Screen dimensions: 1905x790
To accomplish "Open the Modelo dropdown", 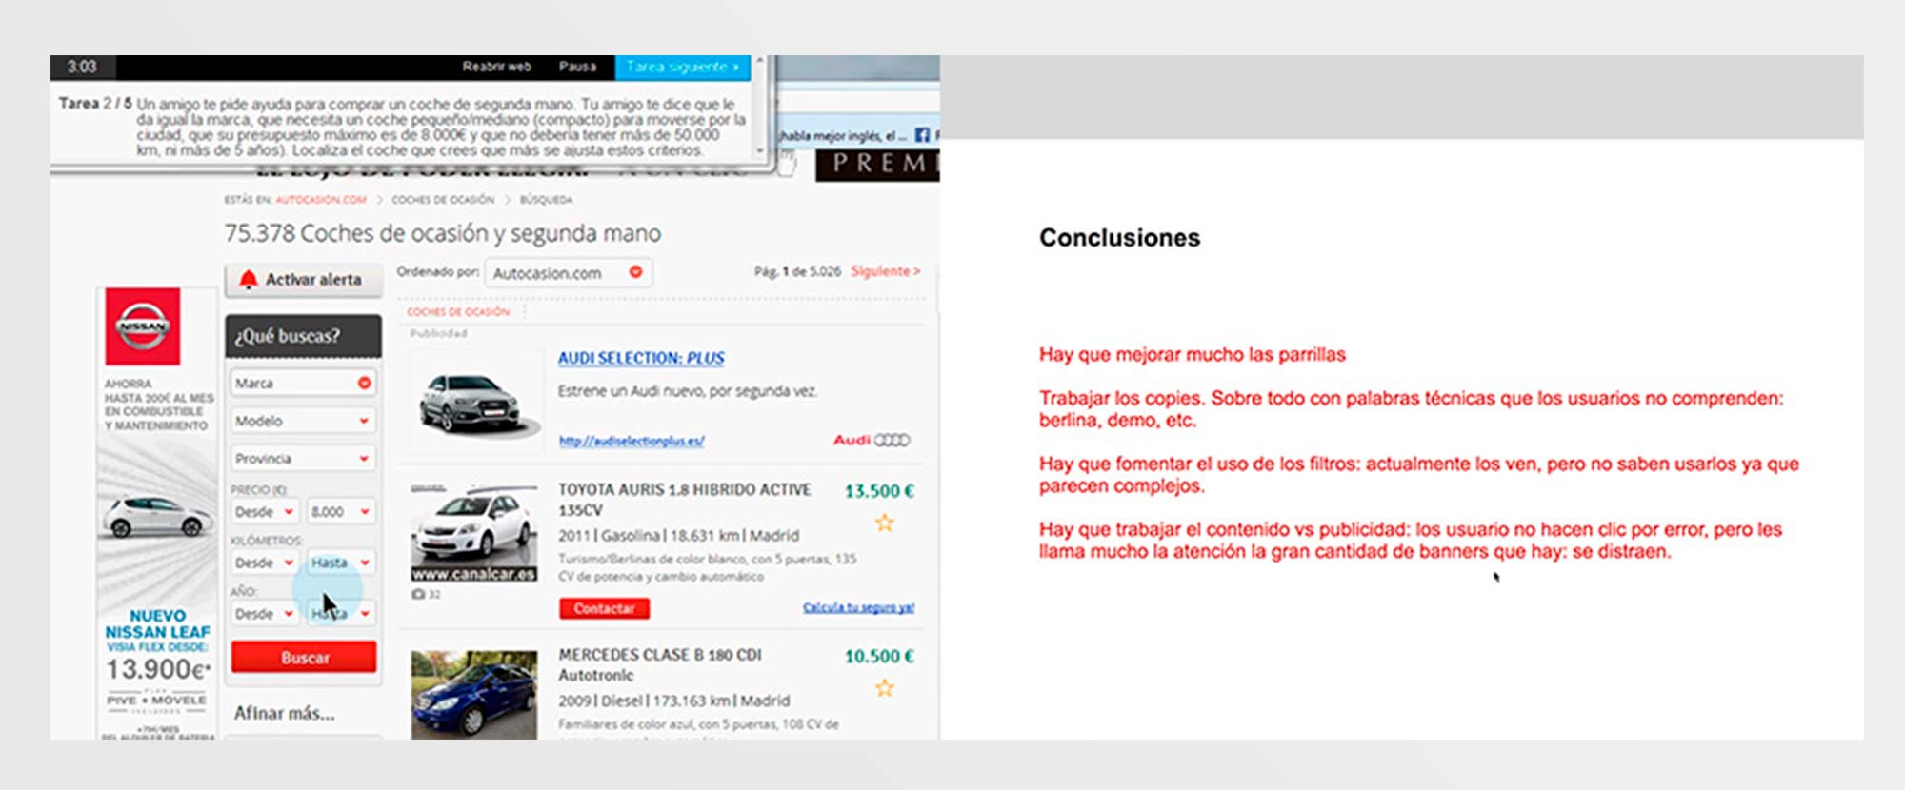I will (303, 421).
